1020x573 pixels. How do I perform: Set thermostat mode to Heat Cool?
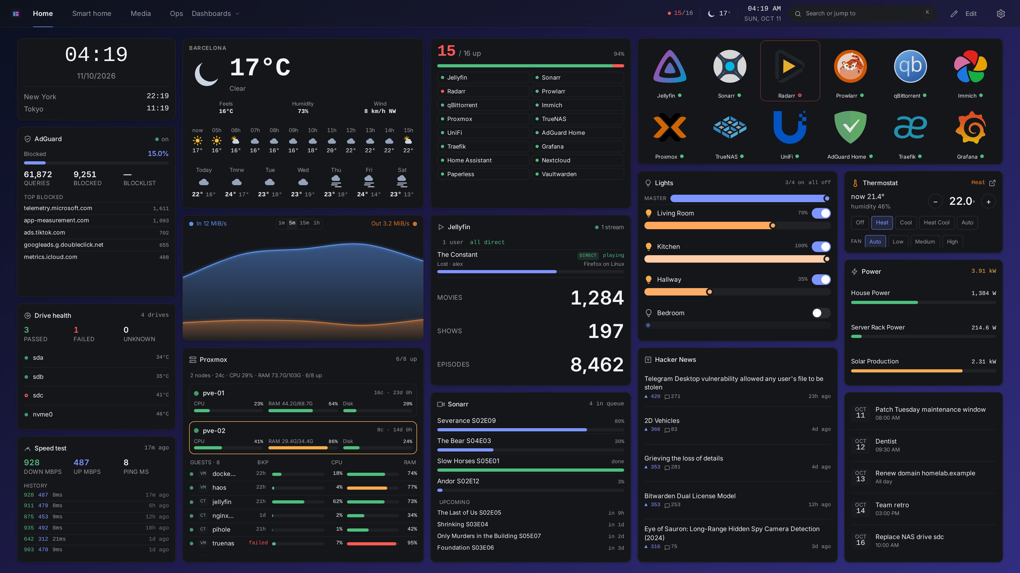[936, 223]
